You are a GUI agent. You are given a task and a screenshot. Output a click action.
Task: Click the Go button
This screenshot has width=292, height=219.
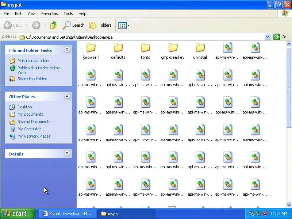[x=280, y=37]
